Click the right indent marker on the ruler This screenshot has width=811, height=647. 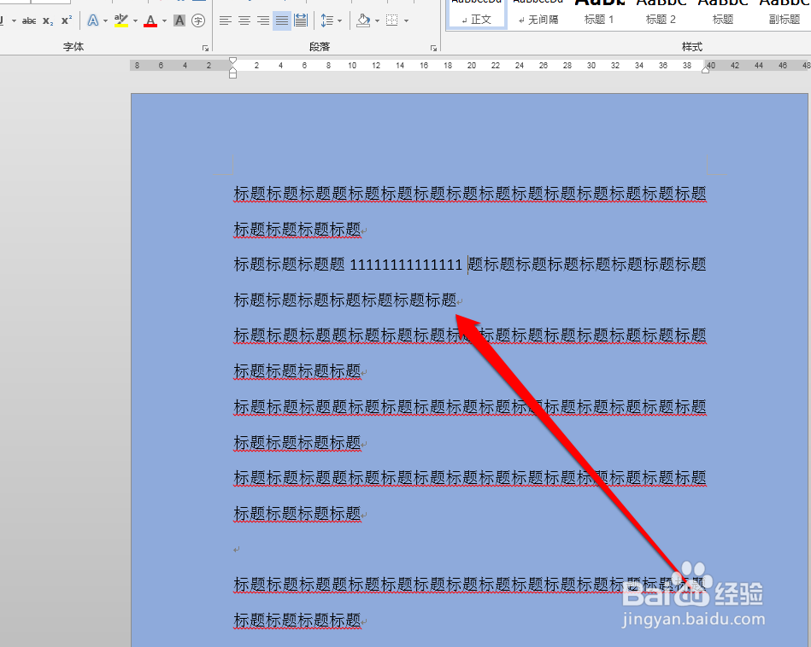706,69
